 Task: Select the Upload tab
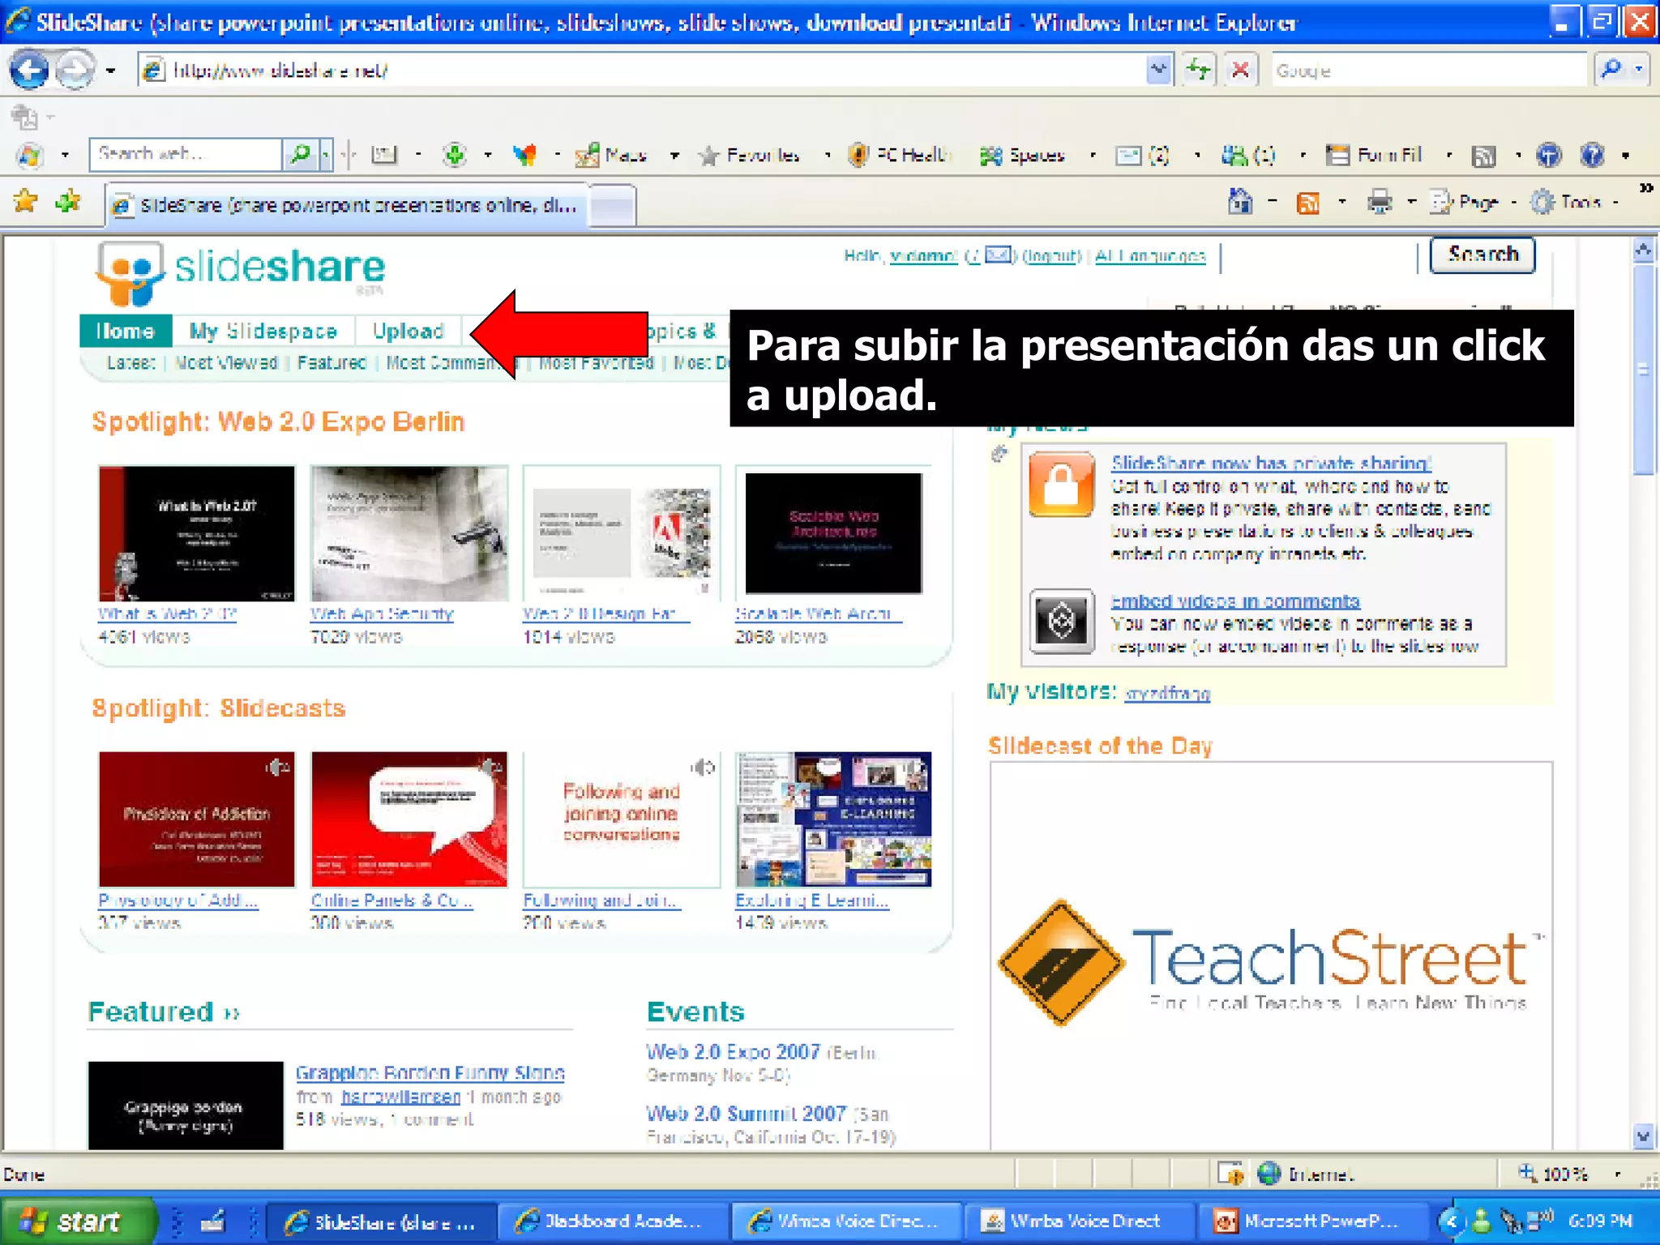(409, 331)
